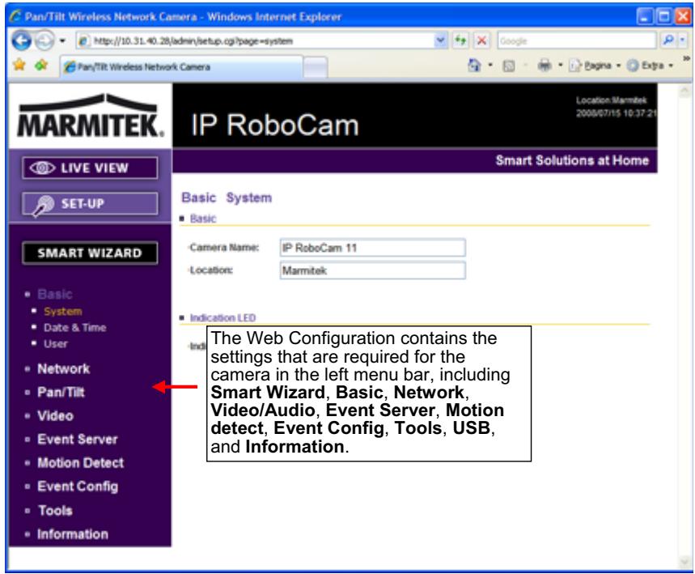Open the Pagina menu
Image resolution: width=695 pixels, height=574 pixels.
595,66
